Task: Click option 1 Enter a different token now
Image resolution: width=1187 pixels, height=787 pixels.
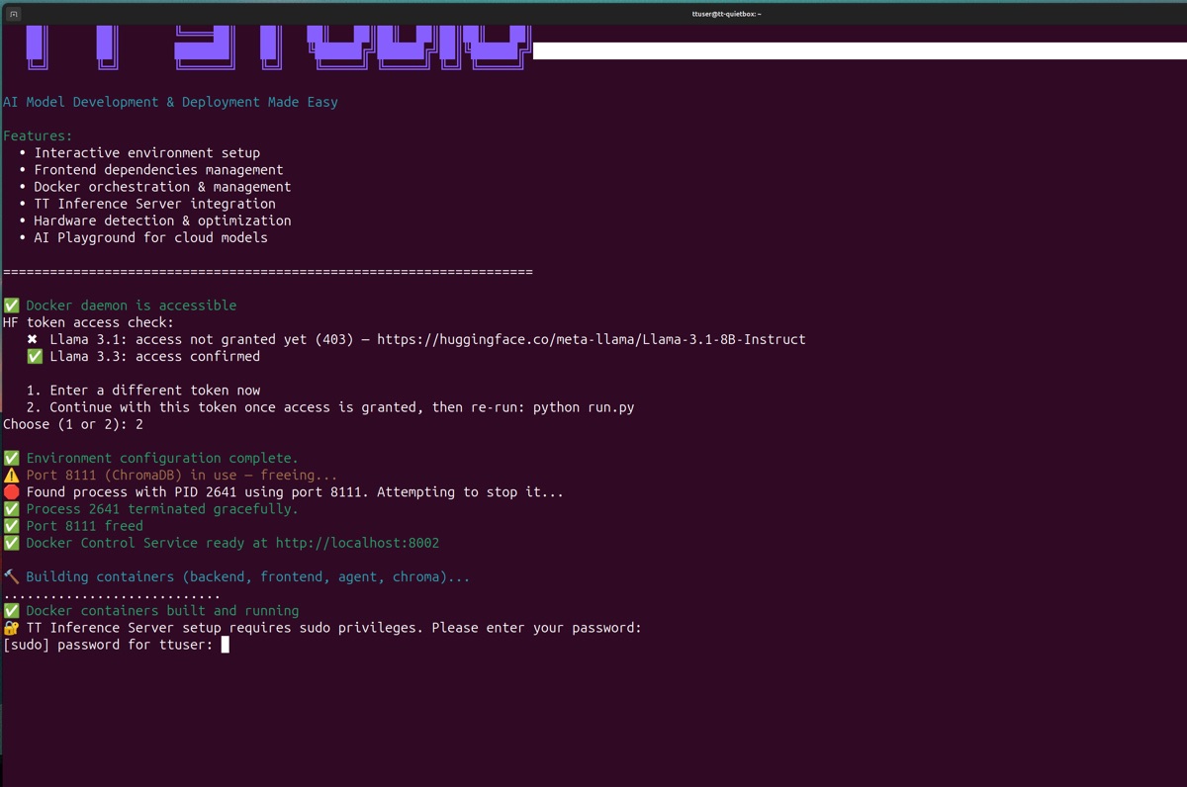Action: click(143, 391)
